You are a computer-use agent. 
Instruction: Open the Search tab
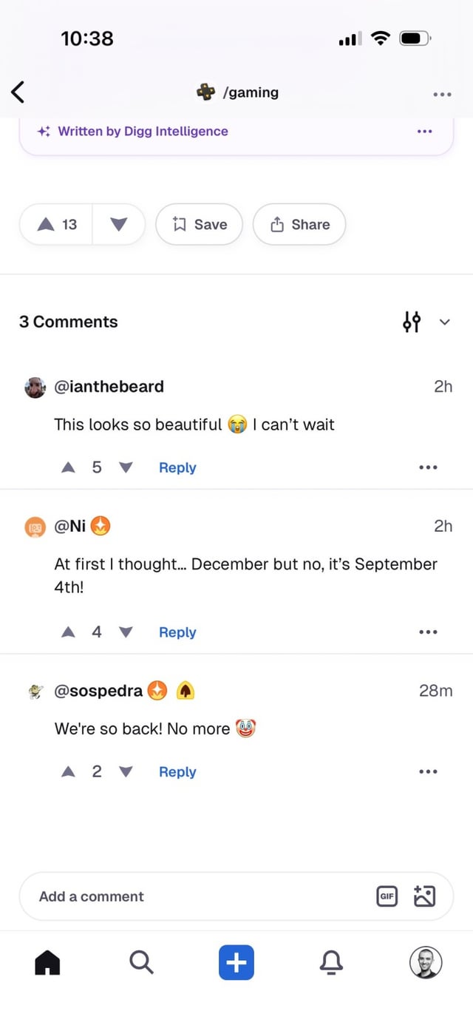click(140, 962)
